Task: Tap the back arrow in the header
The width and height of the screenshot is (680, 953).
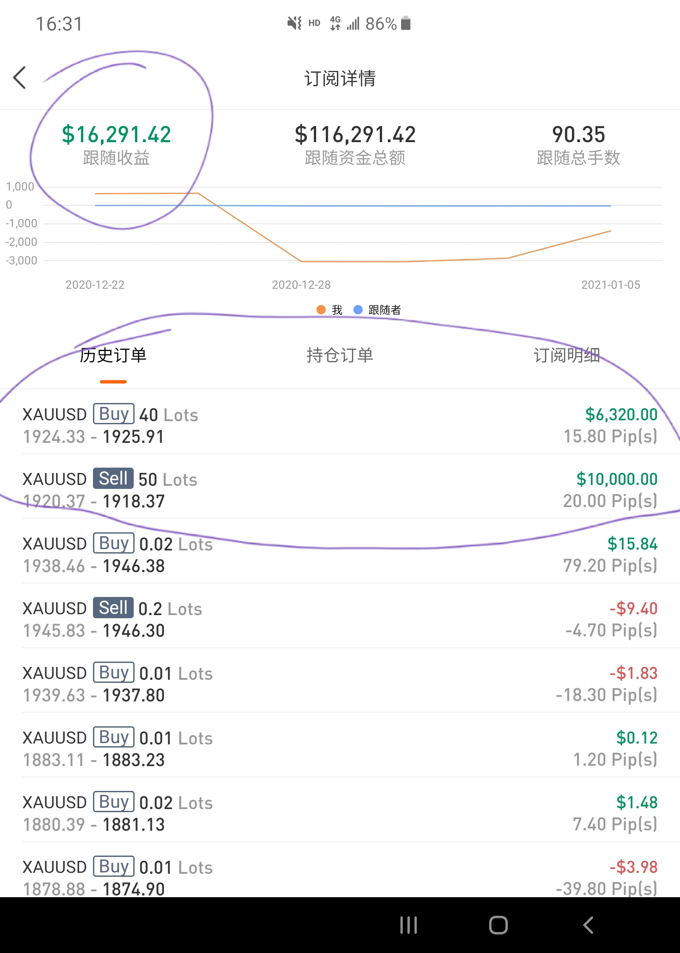Action: click(x=19, y=78)
